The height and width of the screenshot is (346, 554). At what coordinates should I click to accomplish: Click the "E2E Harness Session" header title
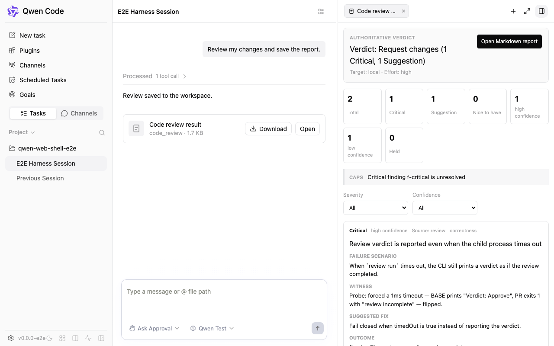(x=148, y=12)
